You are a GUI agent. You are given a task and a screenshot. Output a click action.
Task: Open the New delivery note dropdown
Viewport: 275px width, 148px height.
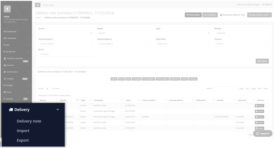[x=259, y=15]
